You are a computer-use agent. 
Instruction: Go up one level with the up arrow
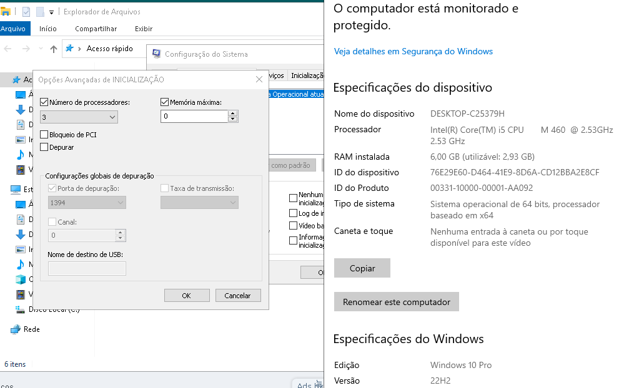(54, 49)
